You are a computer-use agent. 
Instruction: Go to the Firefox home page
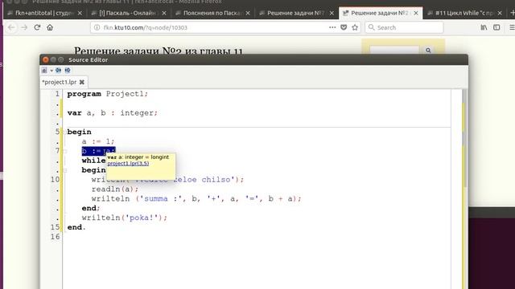click(50, 27)
